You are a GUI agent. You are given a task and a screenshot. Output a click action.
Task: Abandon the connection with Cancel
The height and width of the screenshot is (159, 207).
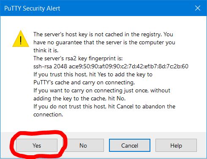point(130,146)
